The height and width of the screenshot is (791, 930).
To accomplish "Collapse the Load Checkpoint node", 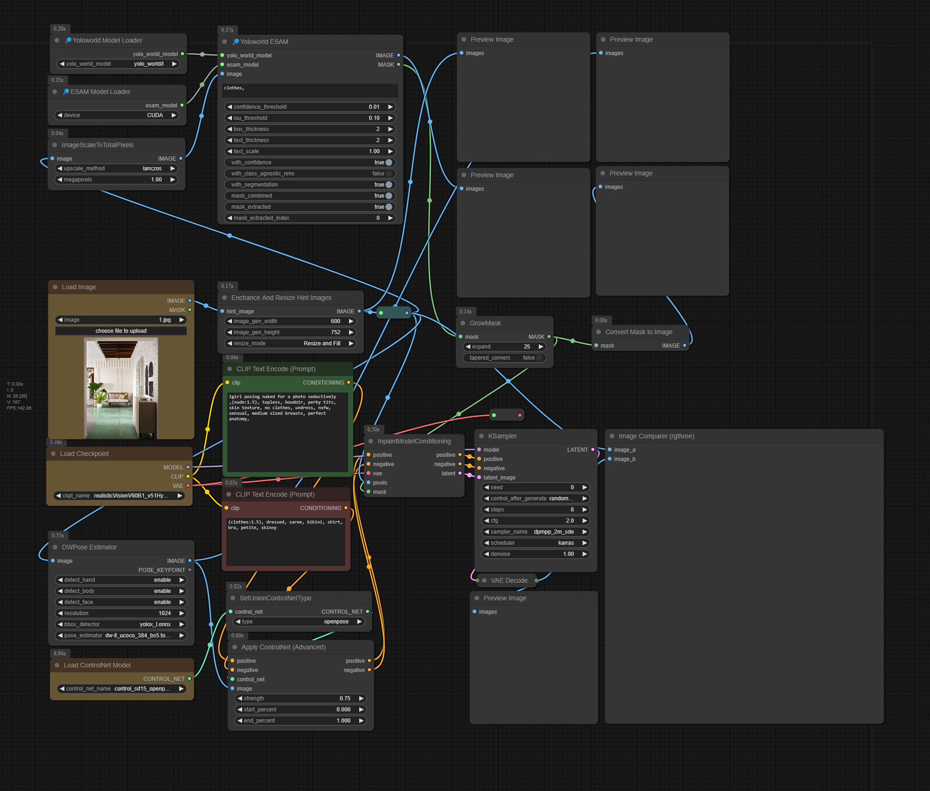I will pos(55,454).
